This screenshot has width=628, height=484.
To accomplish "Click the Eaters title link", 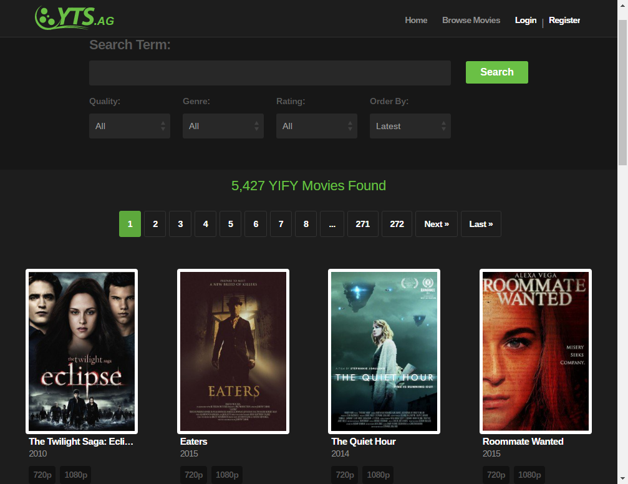I will pos(193,442).
